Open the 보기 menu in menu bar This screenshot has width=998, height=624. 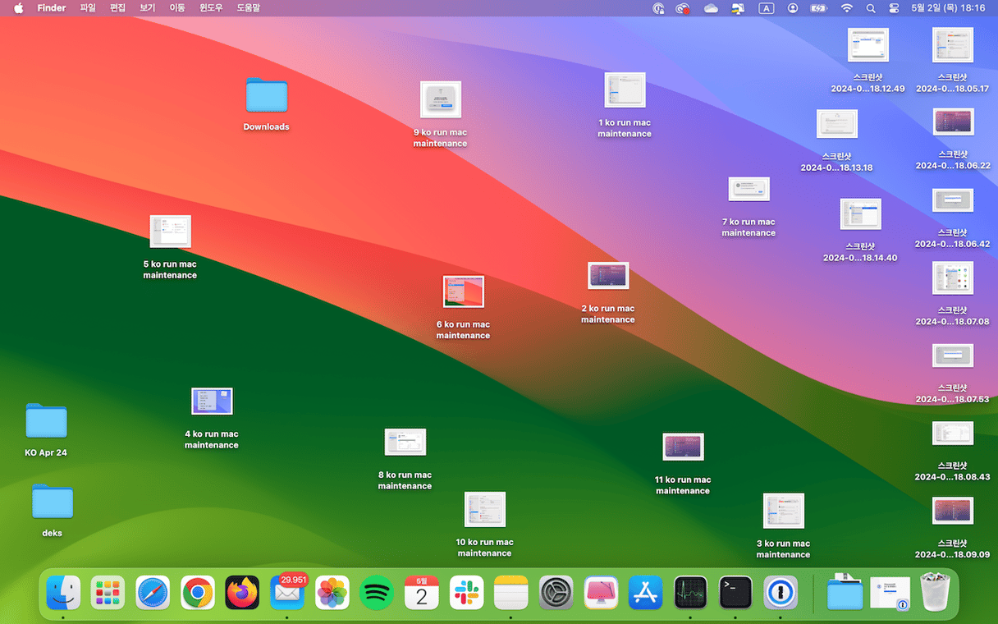147,8
